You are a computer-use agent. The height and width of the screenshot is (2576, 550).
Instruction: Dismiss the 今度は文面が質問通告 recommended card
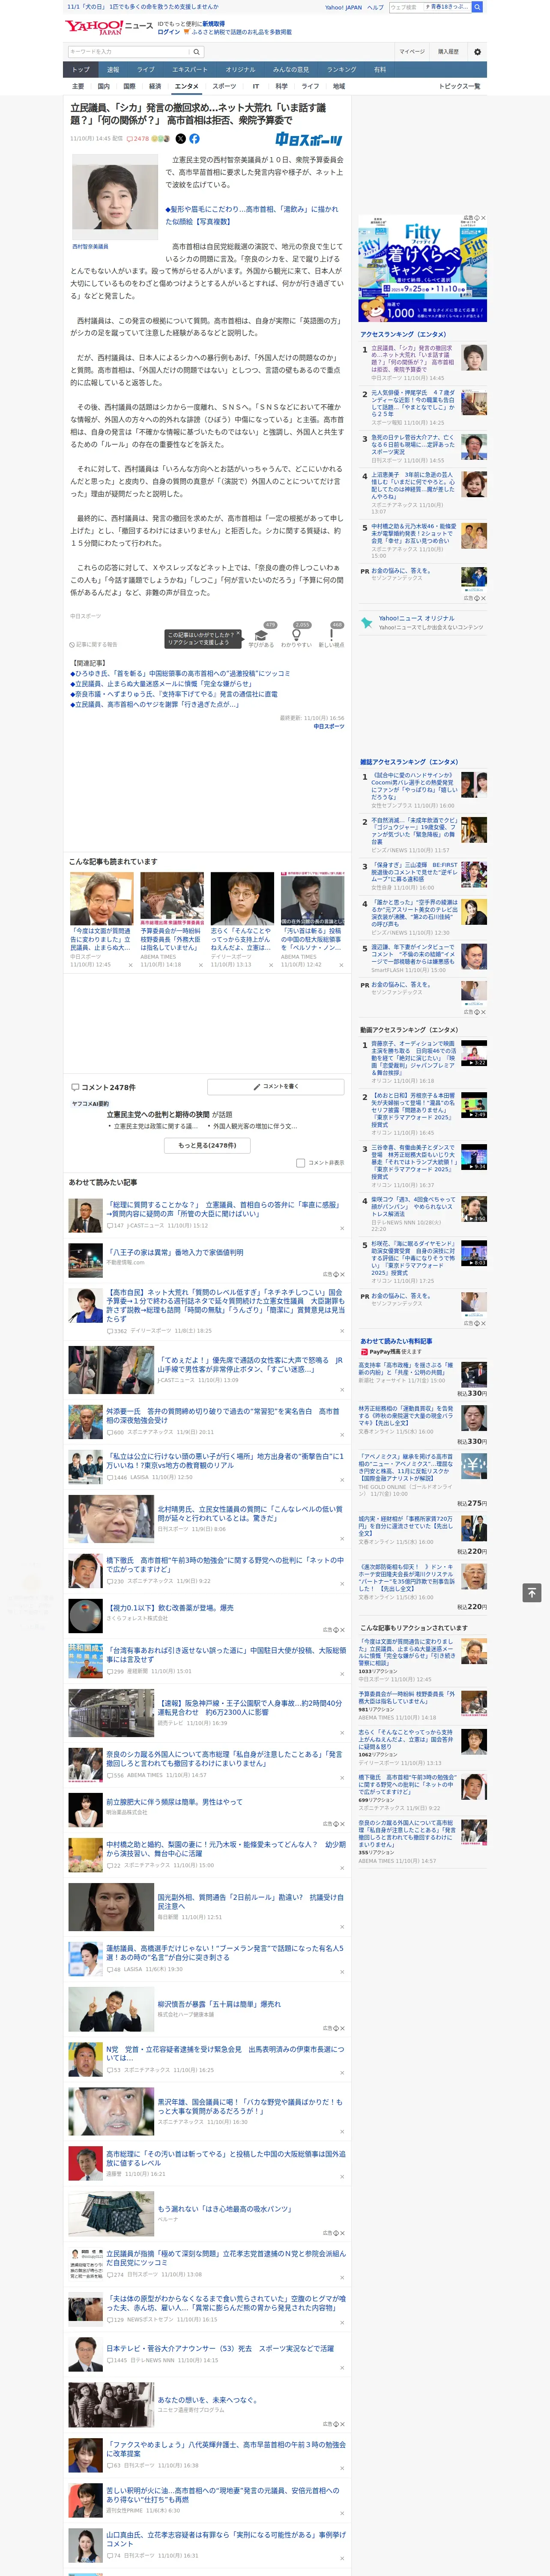coord(130,965)
